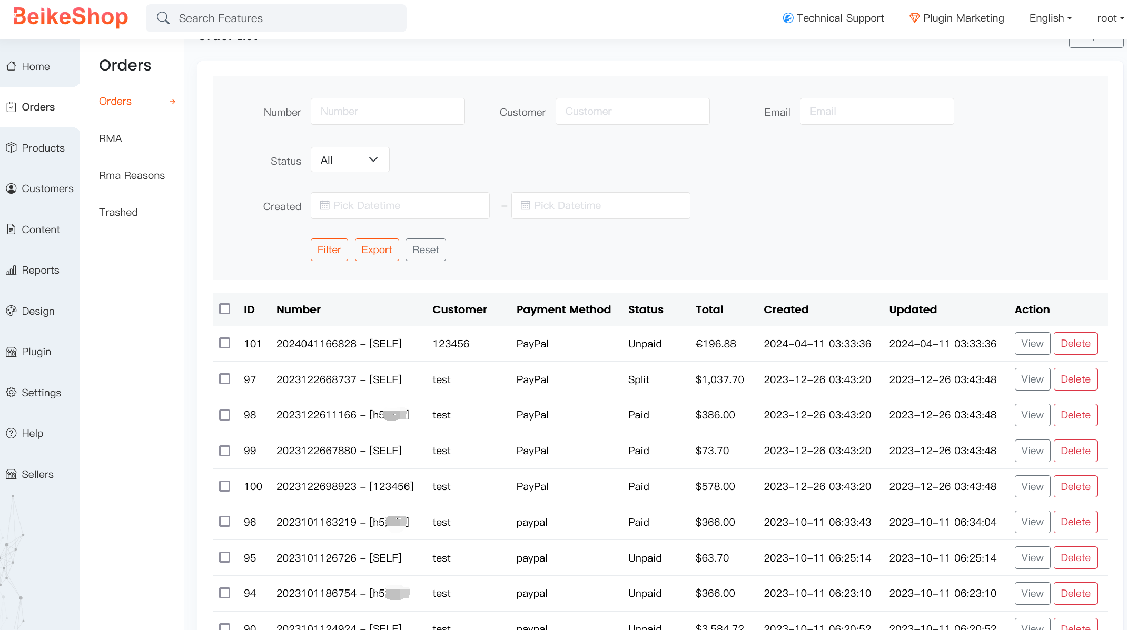Open Trashed orders in the submenu

pyautogui.click(x=118, y=212)
